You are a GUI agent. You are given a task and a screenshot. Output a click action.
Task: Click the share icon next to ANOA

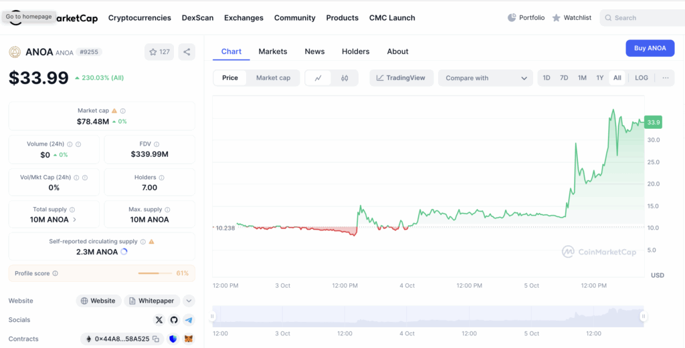[187, 51]
